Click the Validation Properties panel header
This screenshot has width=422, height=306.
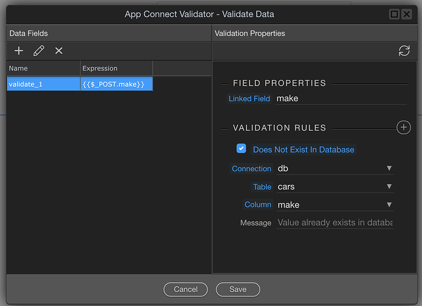tap(314, 33)
